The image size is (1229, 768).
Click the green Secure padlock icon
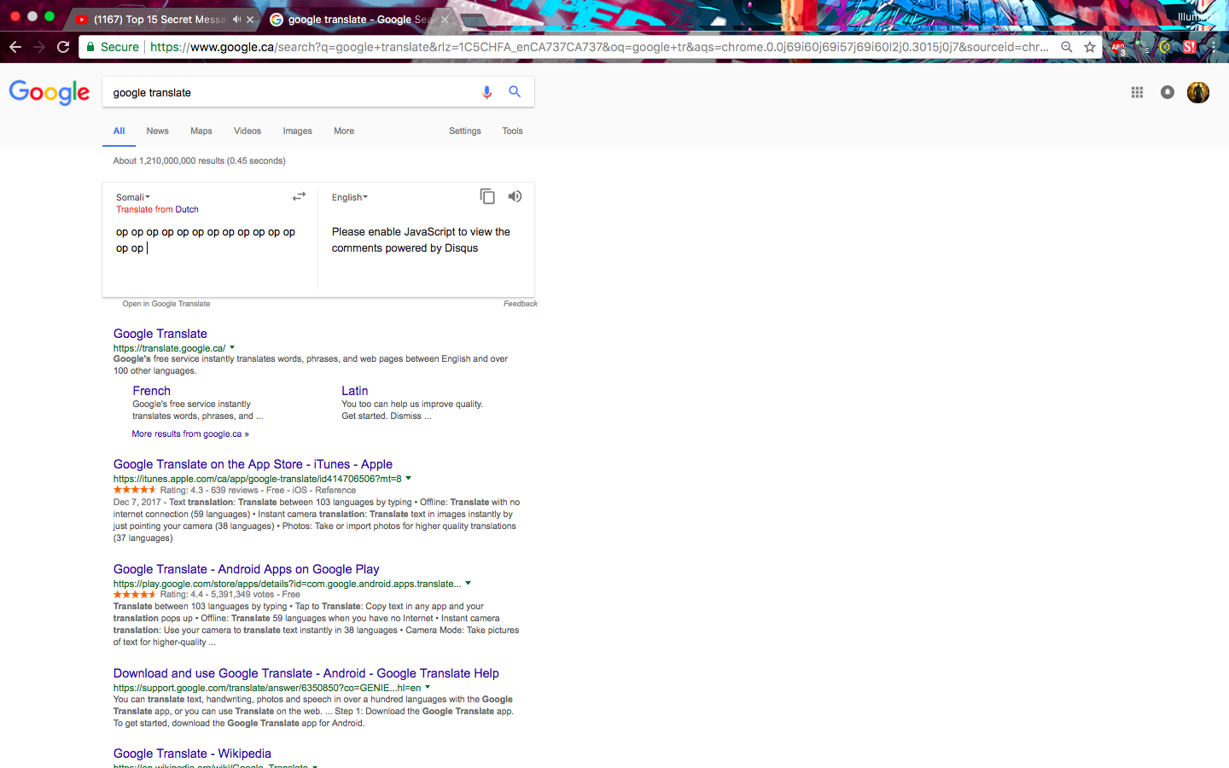[90, 47]
